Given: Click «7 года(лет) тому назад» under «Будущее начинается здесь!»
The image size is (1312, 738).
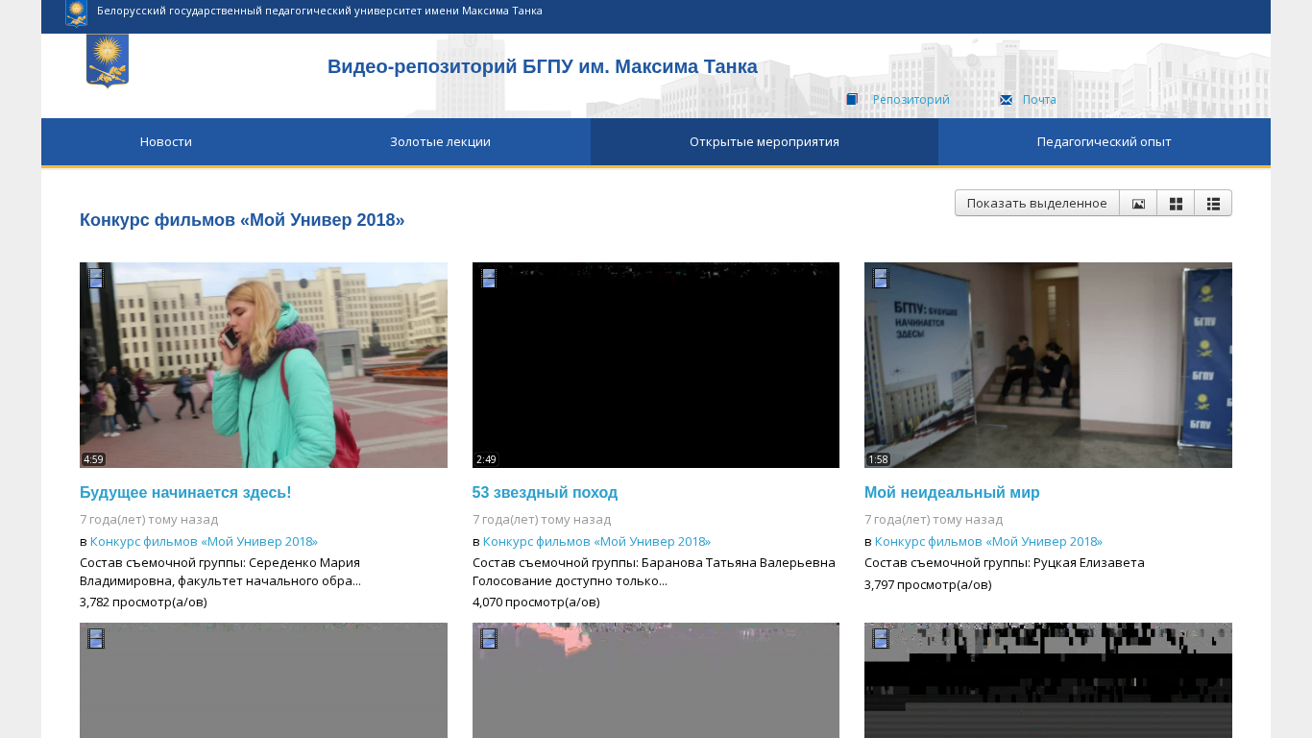Looking at the screenshot, I should pos(149,520).
